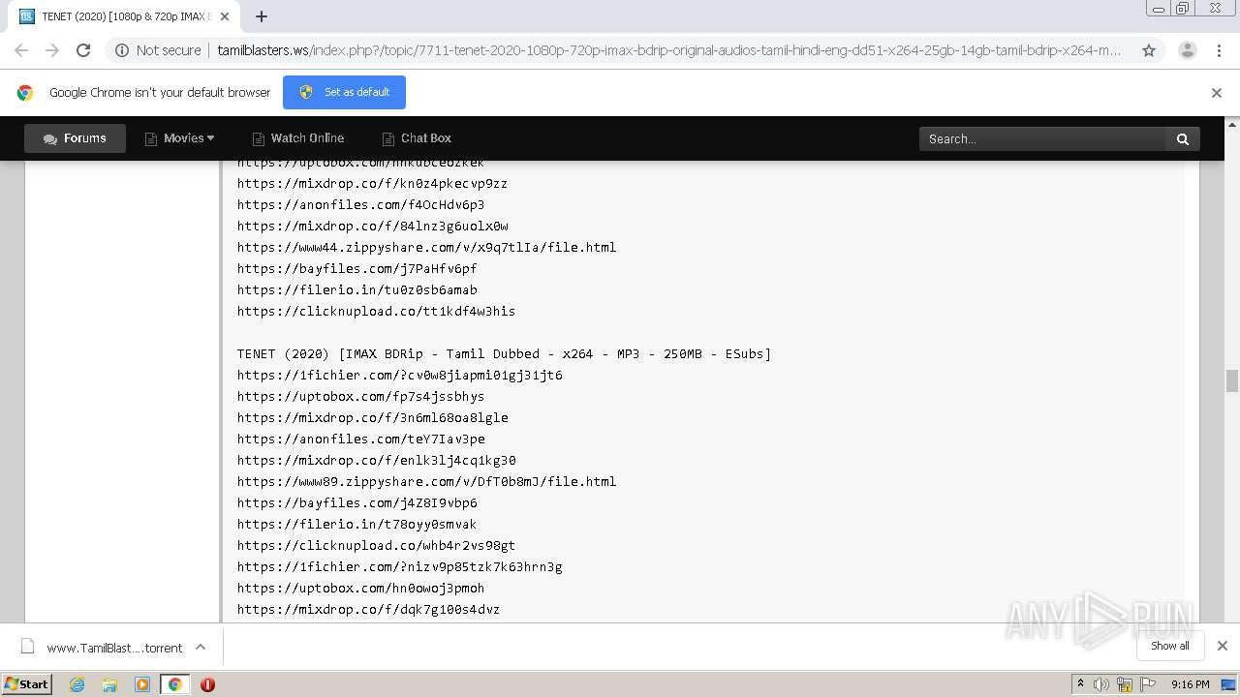The image size is (1240, 697).
Task: Click uptobox.com/hn0owoj3pmoh link
Action: coord(360,588)
